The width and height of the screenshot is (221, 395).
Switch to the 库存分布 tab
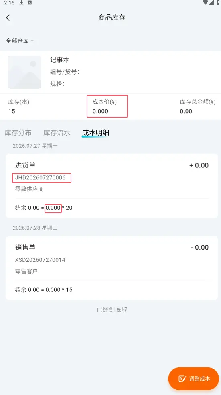point(18,133)
